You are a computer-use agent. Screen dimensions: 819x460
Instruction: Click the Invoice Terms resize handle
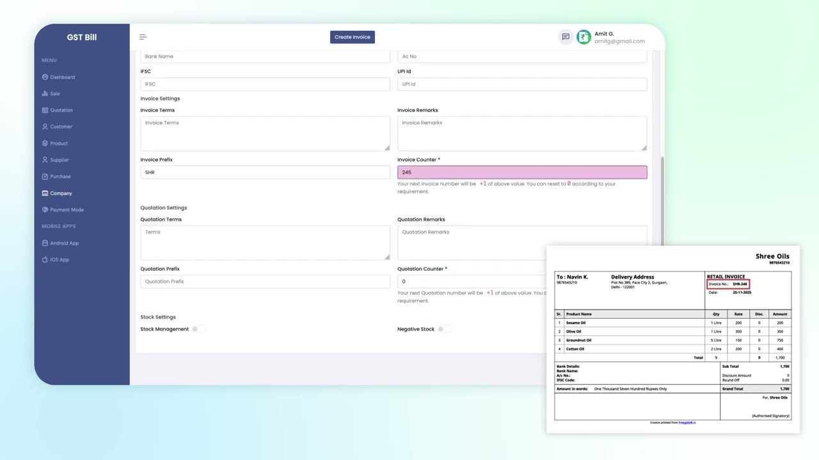pyautogui.click(x=387, y=148)
